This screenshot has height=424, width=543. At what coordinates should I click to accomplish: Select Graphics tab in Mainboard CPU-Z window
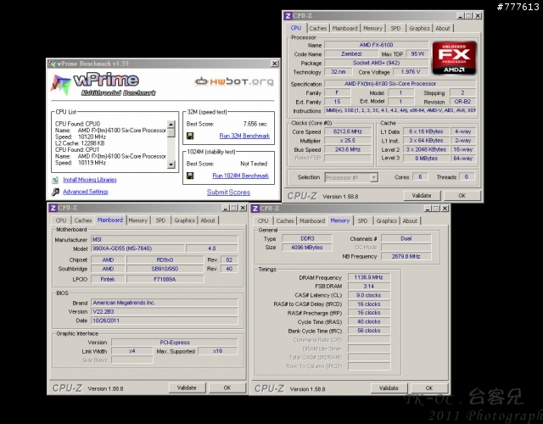click(x=185, y=220)
